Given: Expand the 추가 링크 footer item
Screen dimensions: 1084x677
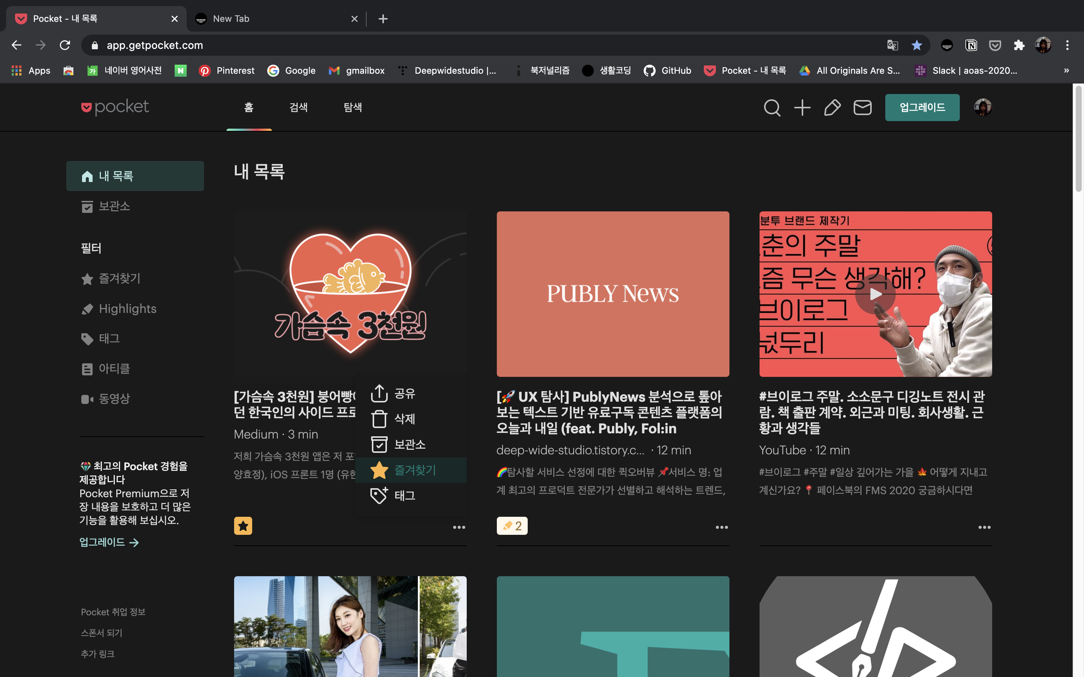Looking at the screenshot, I should 97,654.
